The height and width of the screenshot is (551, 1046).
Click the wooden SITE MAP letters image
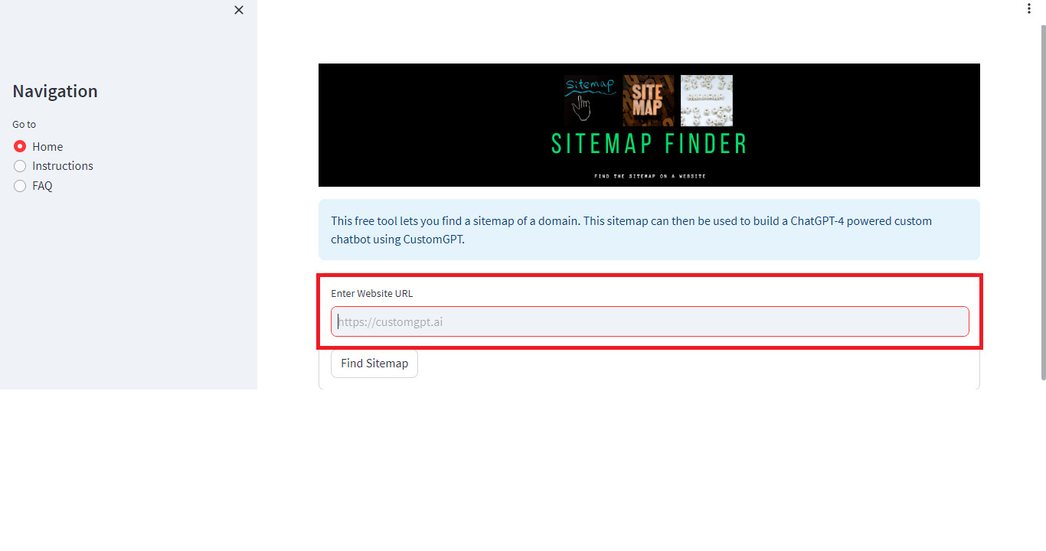point(648,100)
